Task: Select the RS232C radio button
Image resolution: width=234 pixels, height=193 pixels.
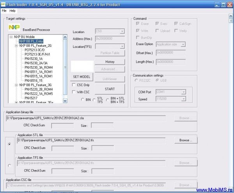Action: click(x=136, y=81)
